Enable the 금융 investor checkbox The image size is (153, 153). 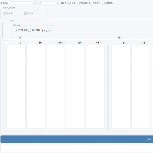point(69,3)
